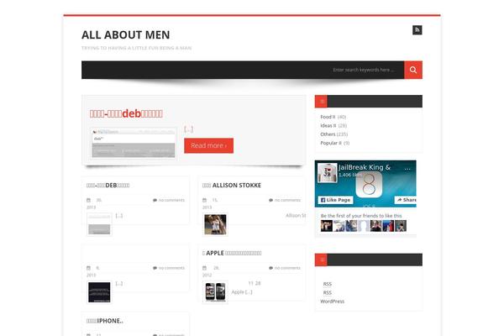This screenshot has height=336, width=504.
Task: Click the Read more button
Action: 208,145
